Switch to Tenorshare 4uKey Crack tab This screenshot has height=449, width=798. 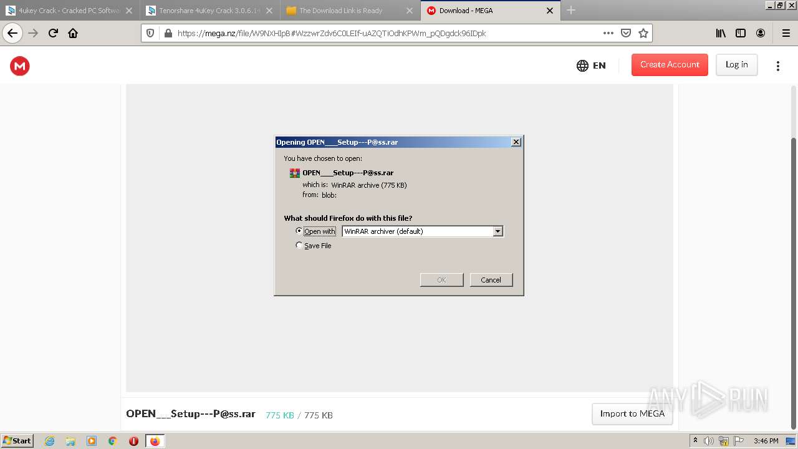[209, 11]
